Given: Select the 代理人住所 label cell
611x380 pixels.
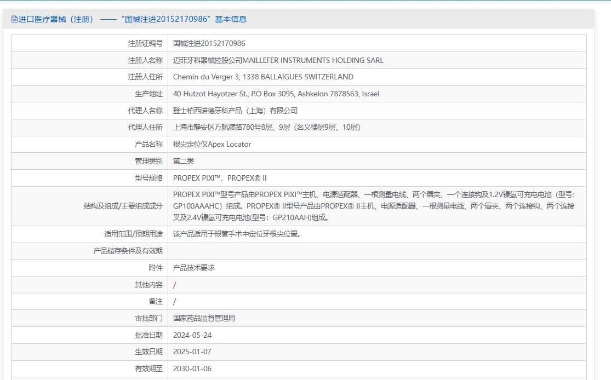Looking at the screenshot, I should (90, 128).
